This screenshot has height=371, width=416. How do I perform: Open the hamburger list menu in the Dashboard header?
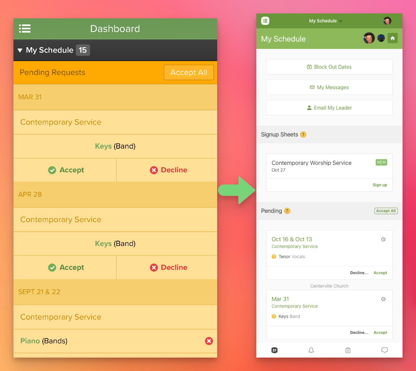[25, 29]
